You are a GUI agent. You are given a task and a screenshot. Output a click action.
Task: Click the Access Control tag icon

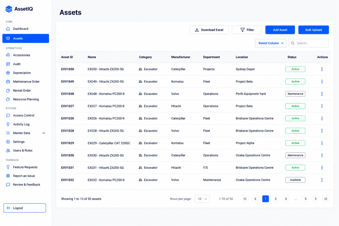tap(8, 115)
